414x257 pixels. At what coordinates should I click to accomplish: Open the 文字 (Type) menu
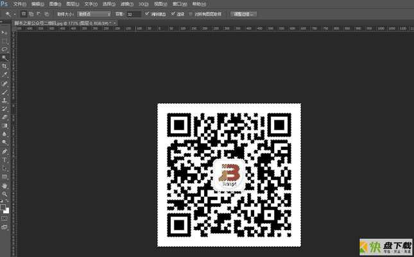(x=91, y=4)
